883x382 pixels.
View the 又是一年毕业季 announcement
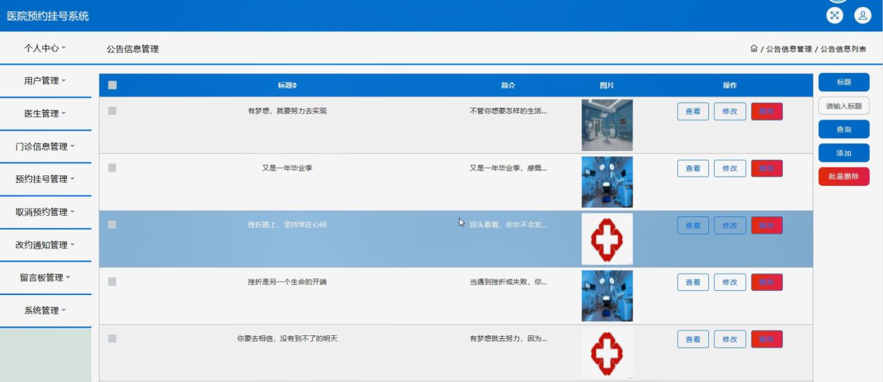coord(693,168)
